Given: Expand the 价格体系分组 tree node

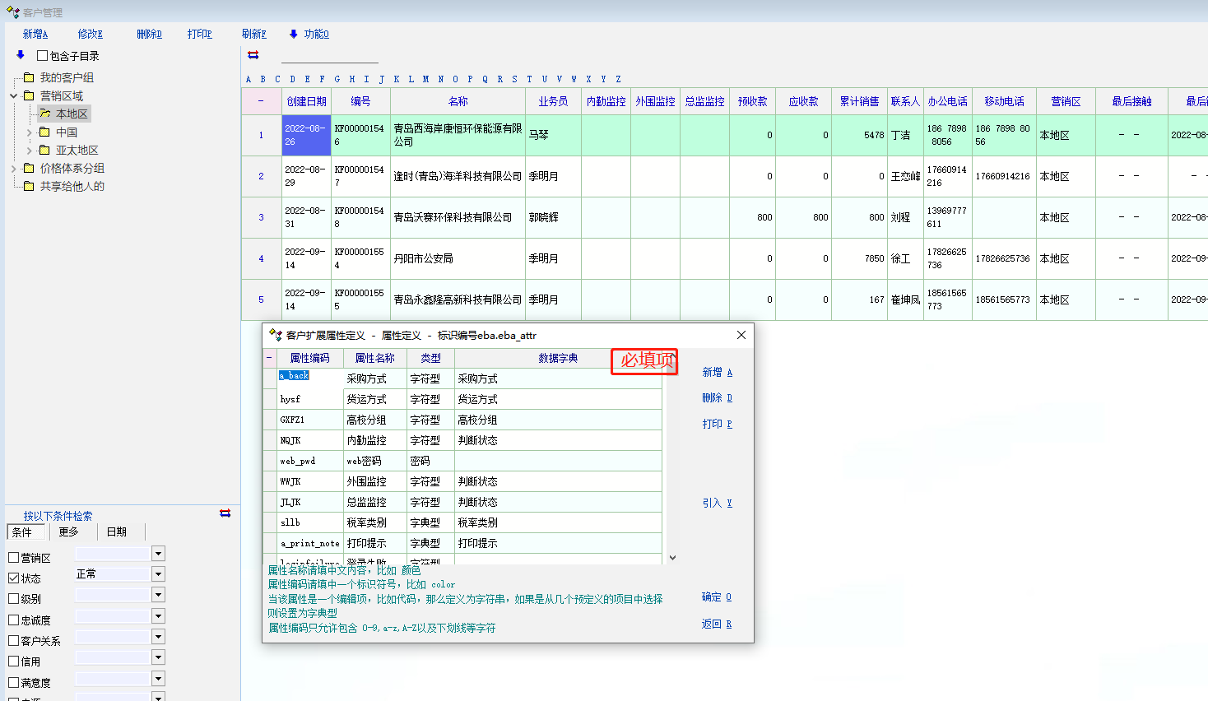Looking at the screenshot, I should click(x=14, y=168).
